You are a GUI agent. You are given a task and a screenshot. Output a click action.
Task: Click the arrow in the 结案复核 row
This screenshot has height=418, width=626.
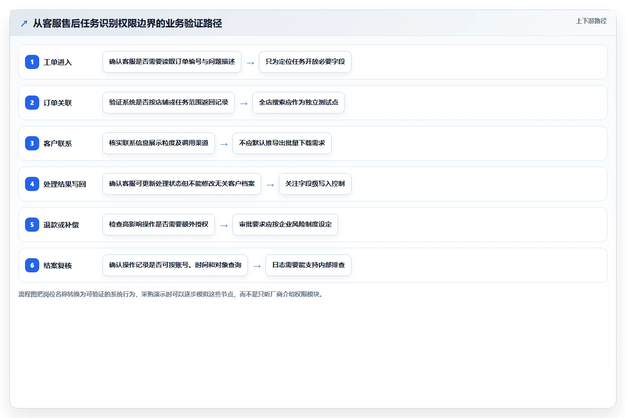pos(257,266)
